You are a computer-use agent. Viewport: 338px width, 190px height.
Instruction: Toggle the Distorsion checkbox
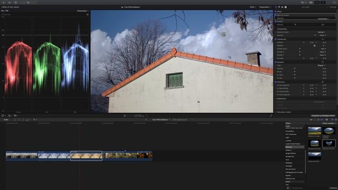pyautogui.click(x=276, y=82)
